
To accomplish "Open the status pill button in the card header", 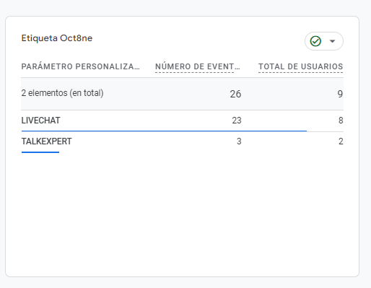I will [324, 41].
